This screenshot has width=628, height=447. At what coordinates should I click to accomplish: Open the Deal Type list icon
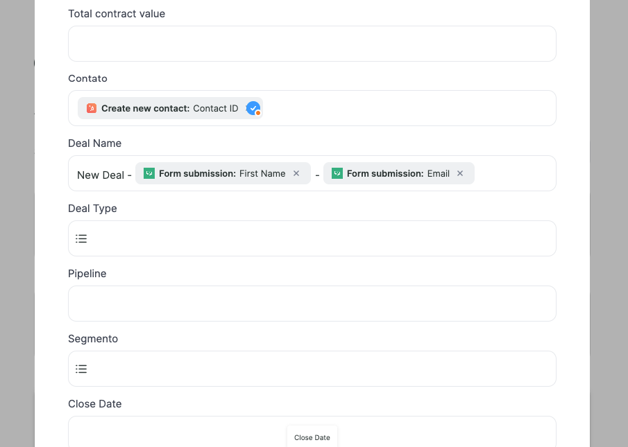pos(81,238)
